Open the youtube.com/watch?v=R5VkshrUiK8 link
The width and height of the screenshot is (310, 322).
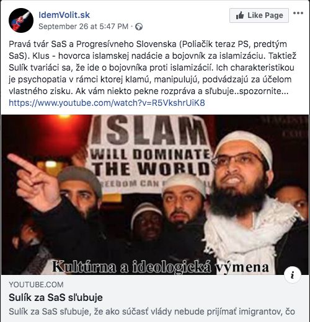point(107,103)
